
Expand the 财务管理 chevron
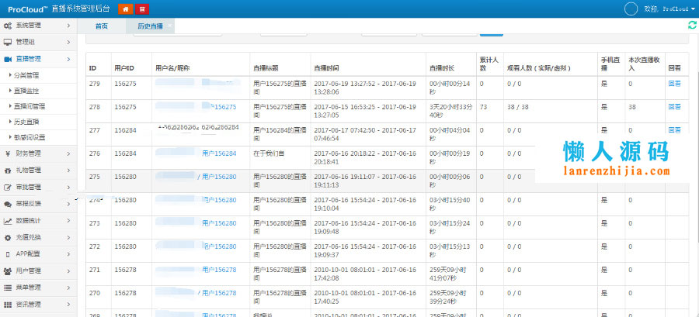point(68,153)
